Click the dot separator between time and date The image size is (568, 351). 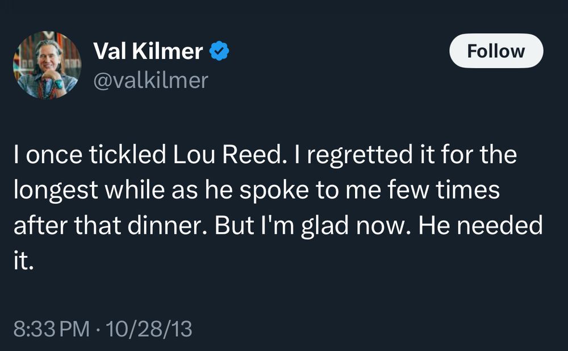tap(98, 329)
